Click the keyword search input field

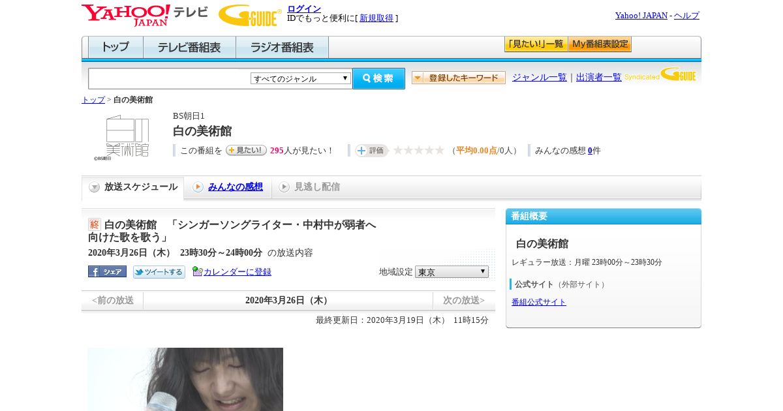(x=170, y=78)
